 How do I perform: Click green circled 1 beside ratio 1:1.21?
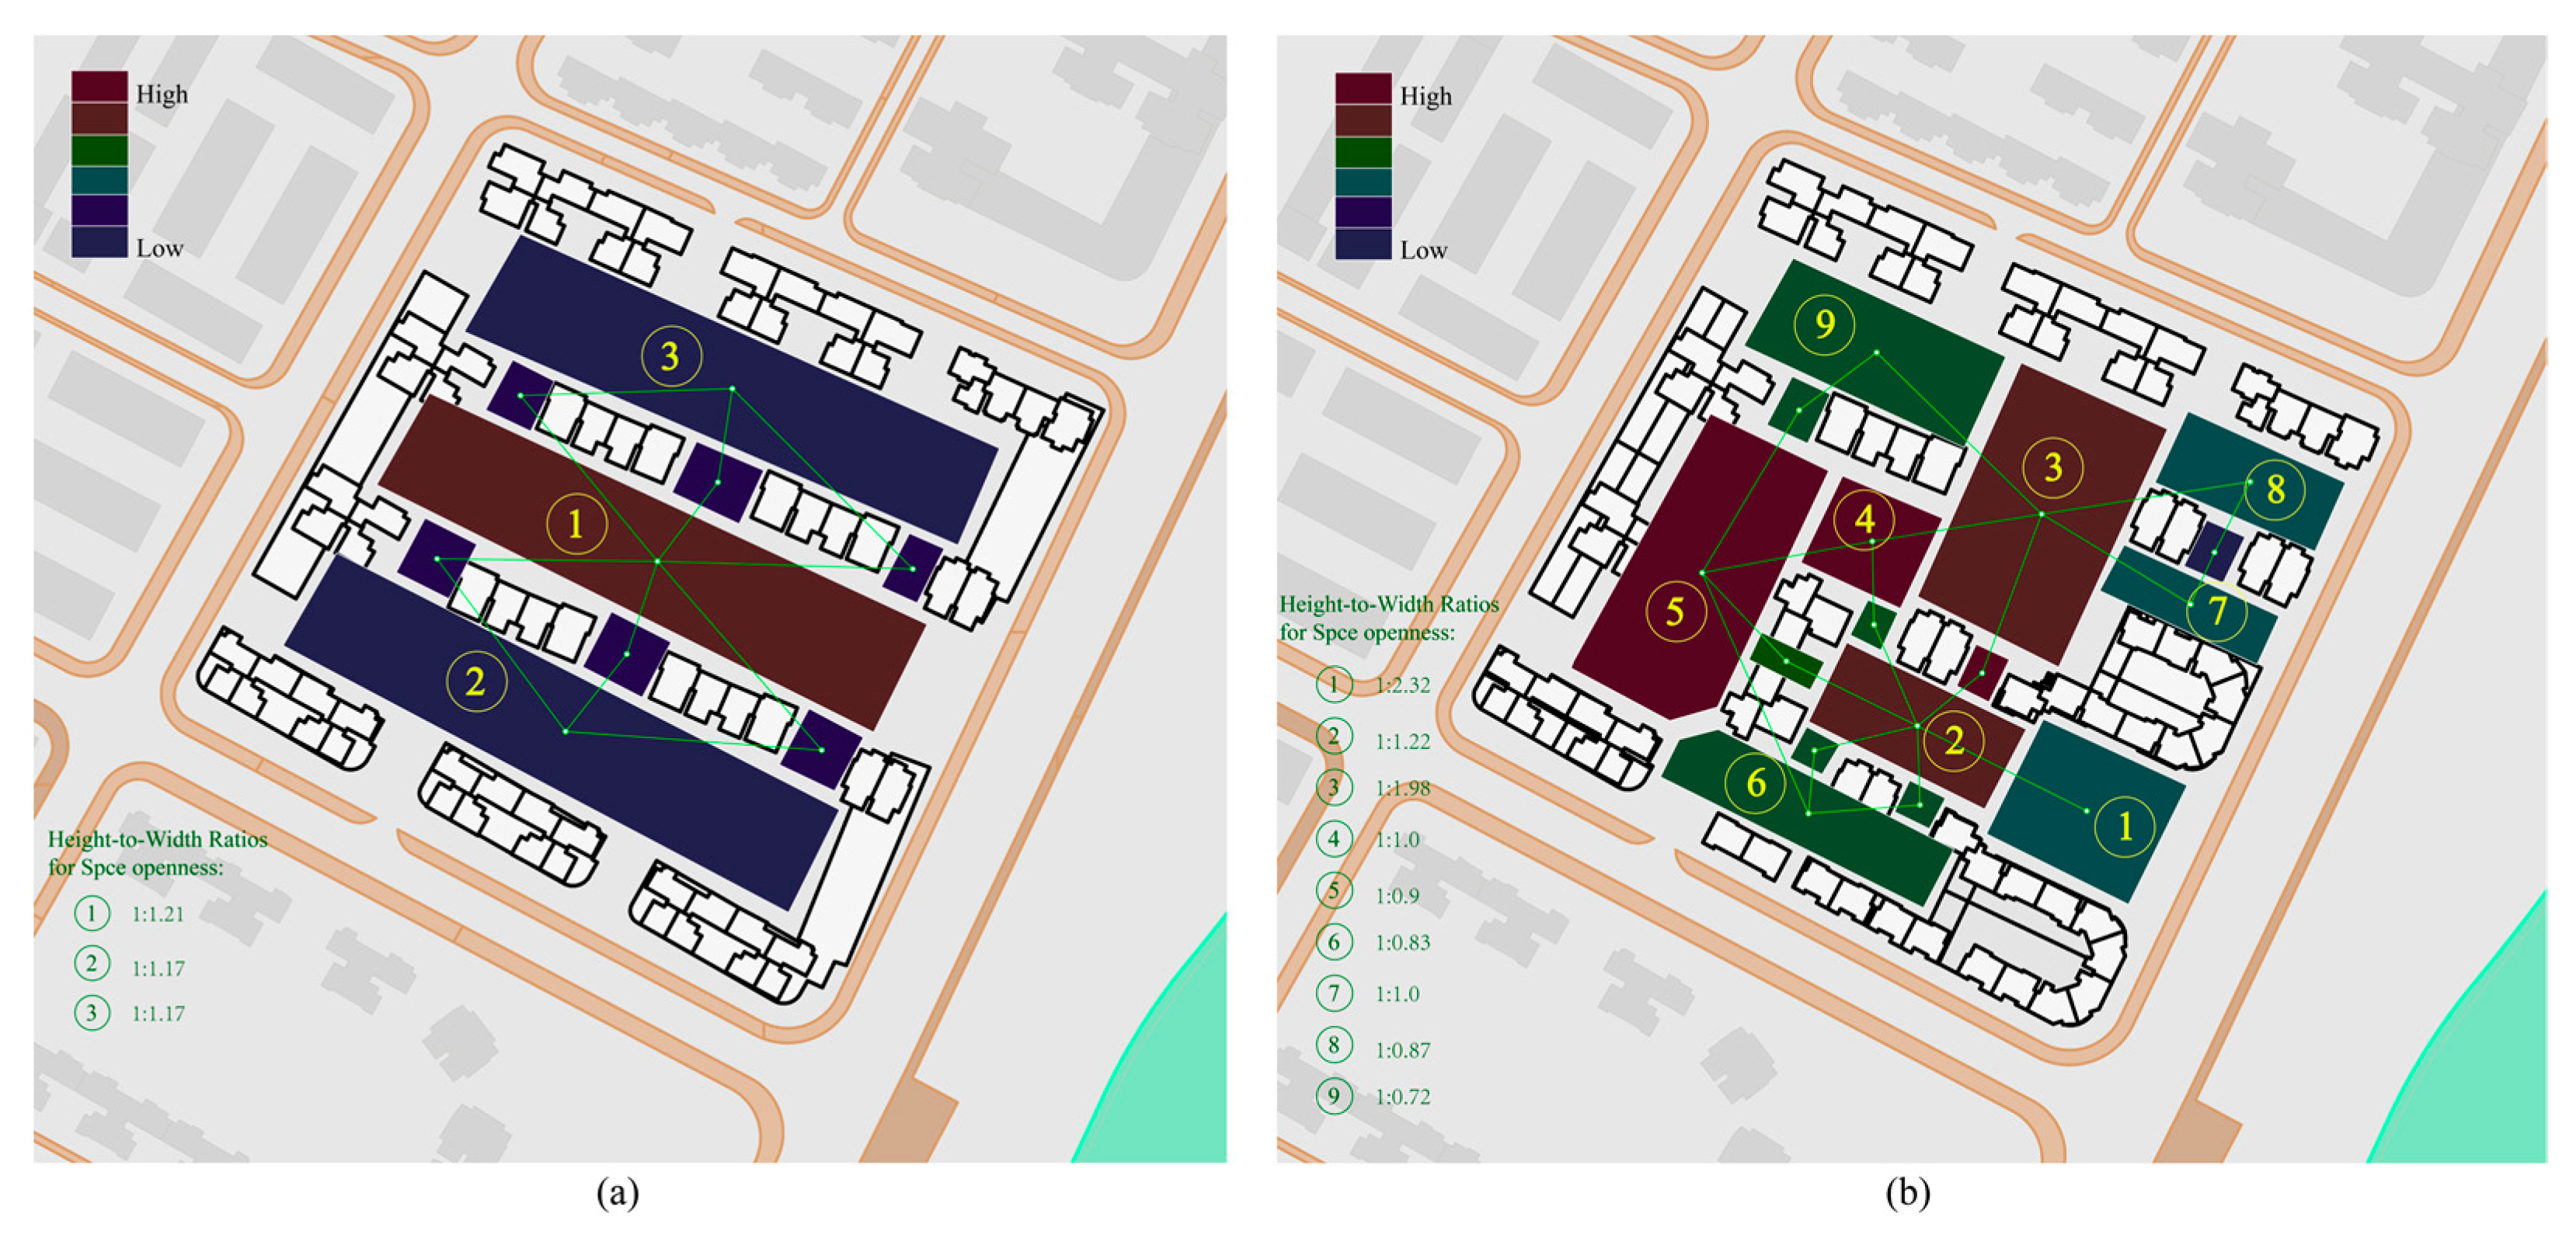click(92, 914)
